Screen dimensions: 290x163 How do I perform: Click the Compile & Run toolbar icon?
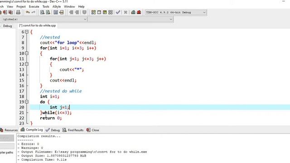105,12
